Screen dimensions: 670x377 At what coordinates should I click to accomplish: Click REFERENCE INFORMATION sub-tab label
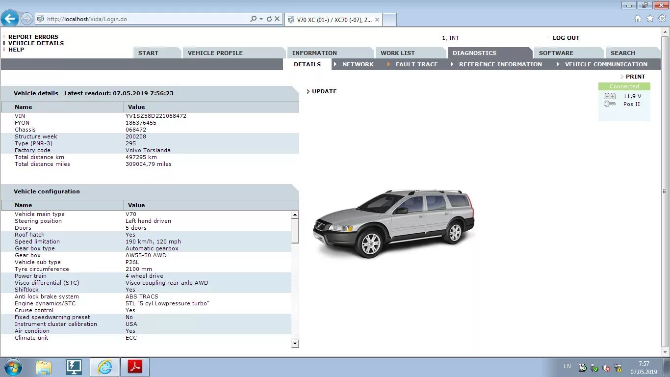[501, 64]
